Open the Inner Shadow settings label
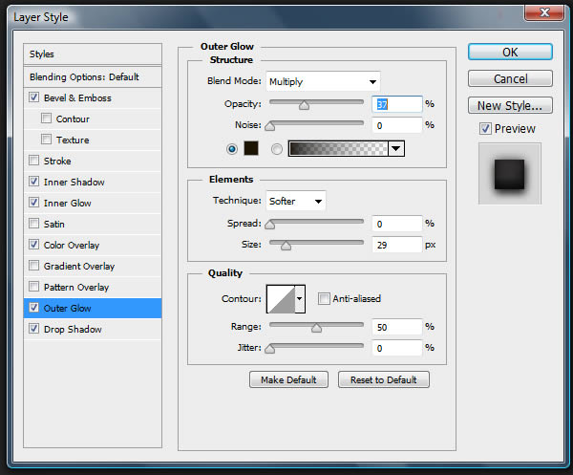 pyautogui.click(x=74, y=182)
